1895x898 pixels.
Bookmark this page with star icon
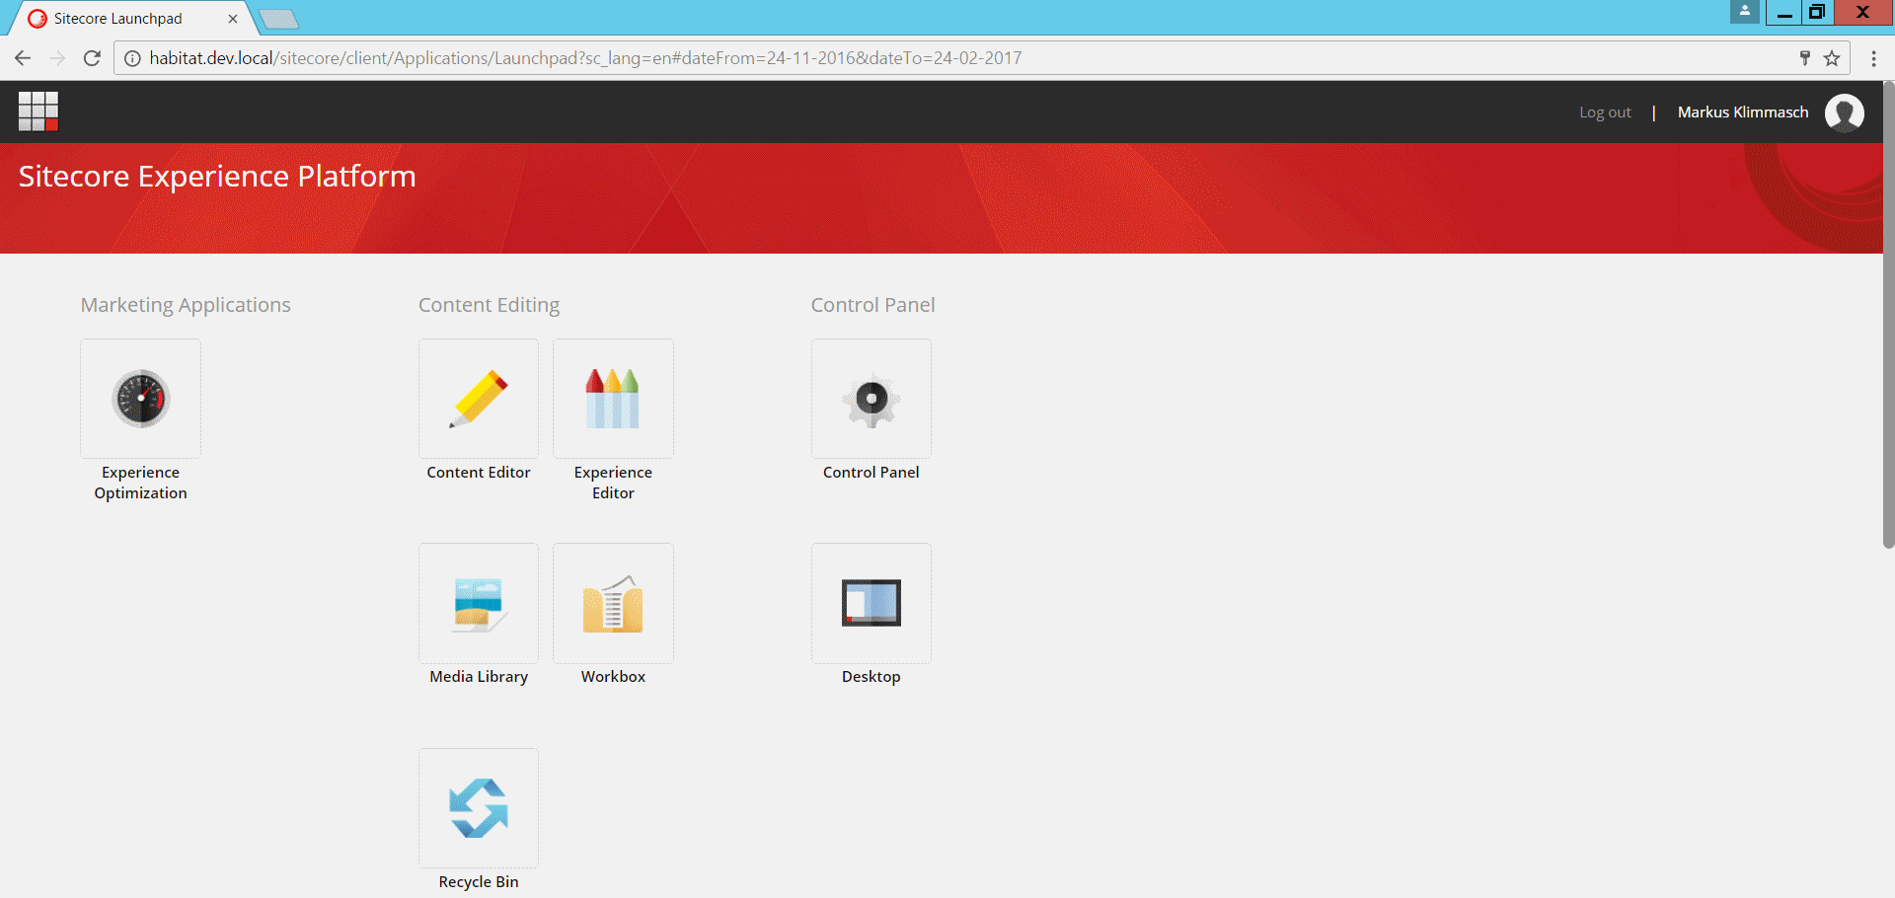[x=1832, y=58]
